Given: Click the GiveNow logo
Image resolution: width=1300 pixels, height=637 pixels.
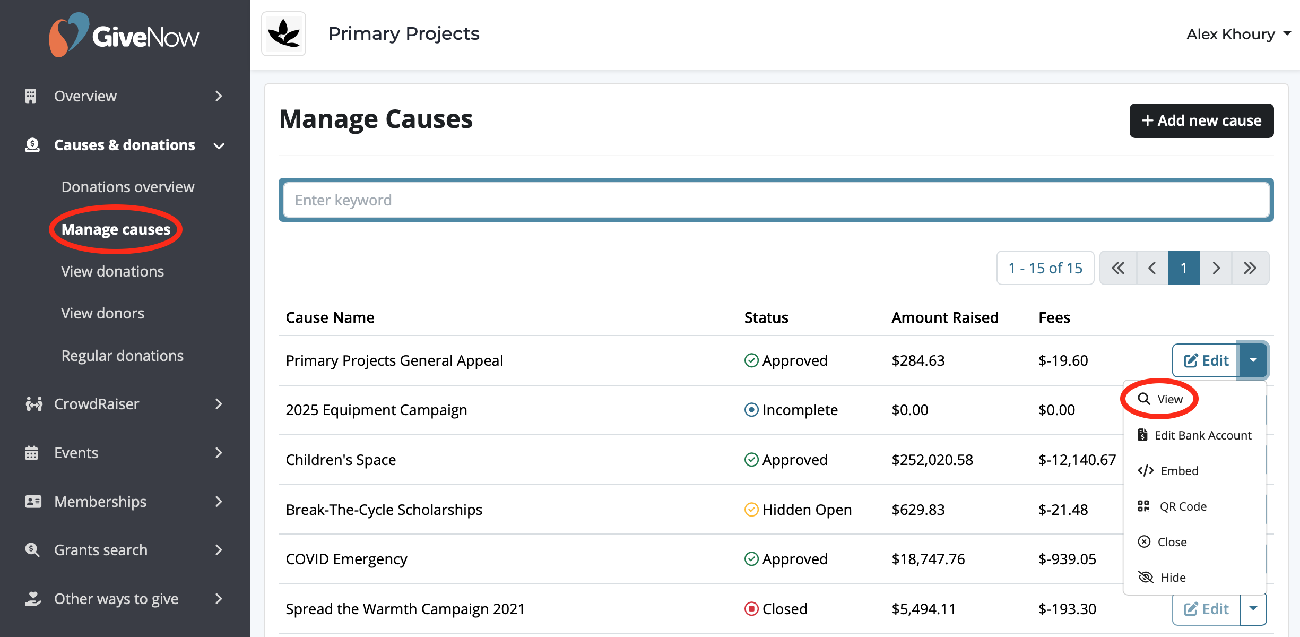Looking at the screenshot, I should [124, 35].
